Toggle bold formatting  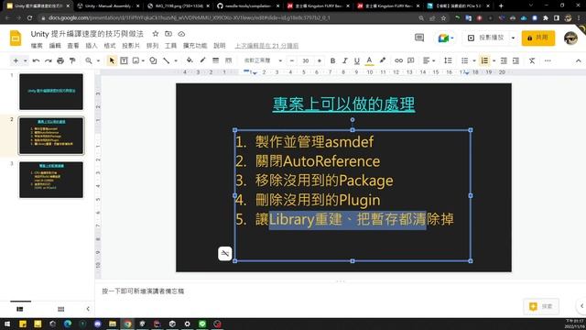point(332,60)
